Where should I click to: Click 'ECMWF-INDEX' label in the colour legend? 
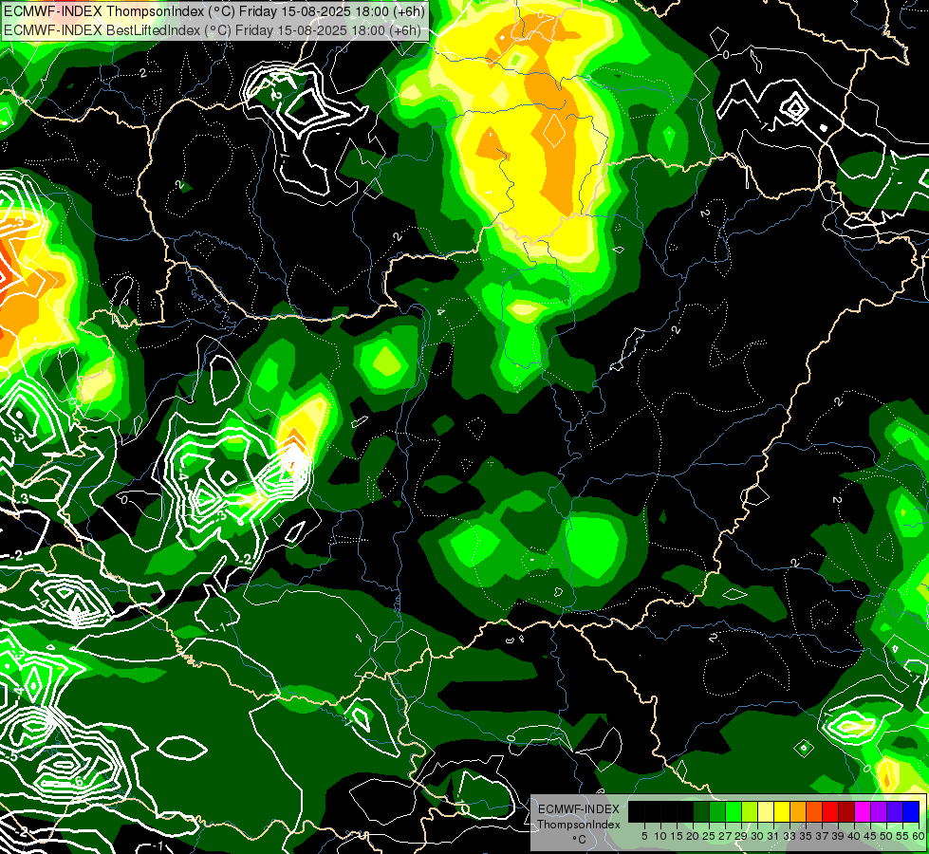point(579,809)
